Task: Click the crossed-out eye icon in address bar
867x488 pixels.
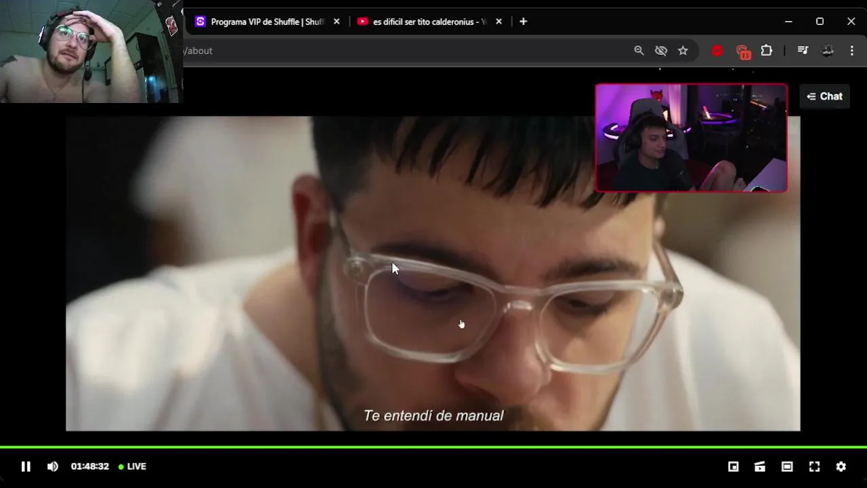Action: click(661, 51)
